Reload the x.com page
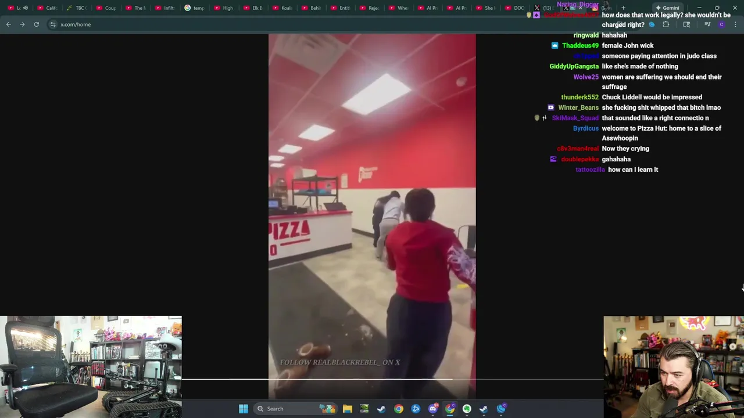 click(x=36, y=24)
